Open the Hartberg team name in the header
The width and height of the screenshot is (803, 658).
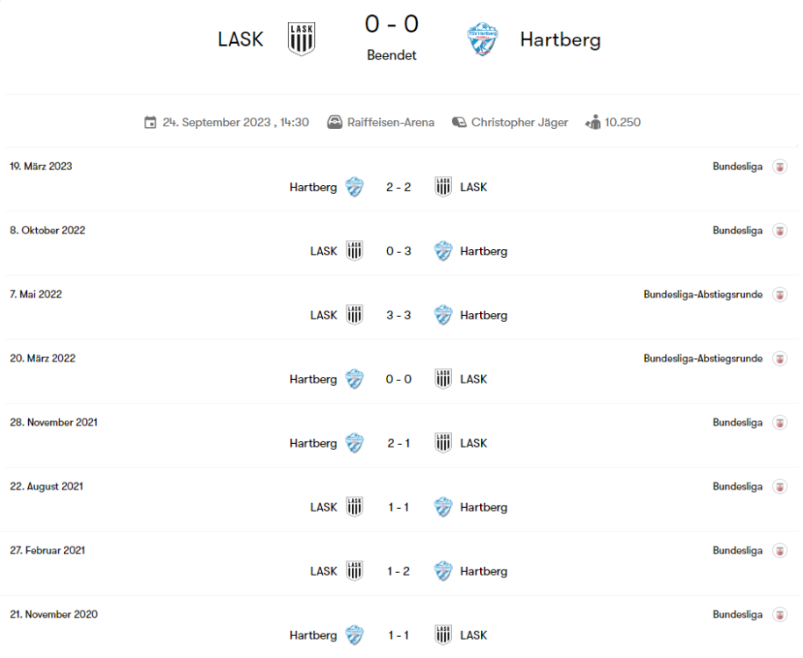coord(560,39)
